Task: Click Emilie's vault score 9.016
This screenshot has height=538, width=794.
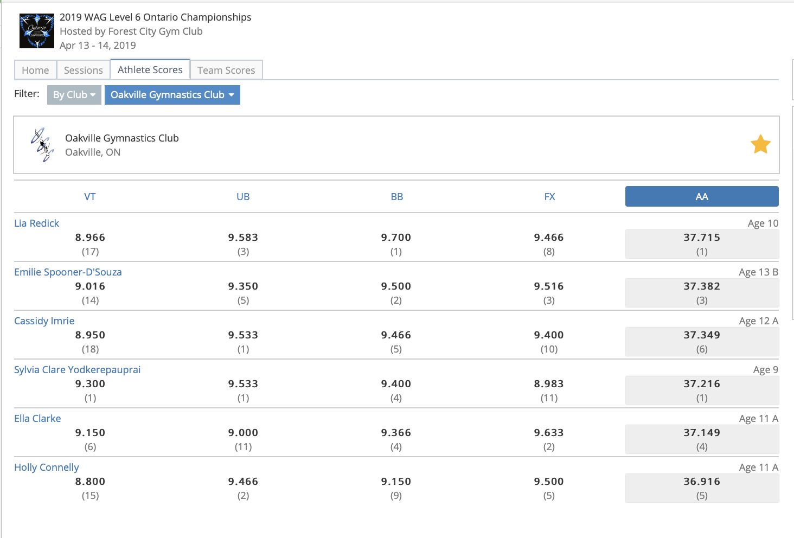Action: pos(90,286)
